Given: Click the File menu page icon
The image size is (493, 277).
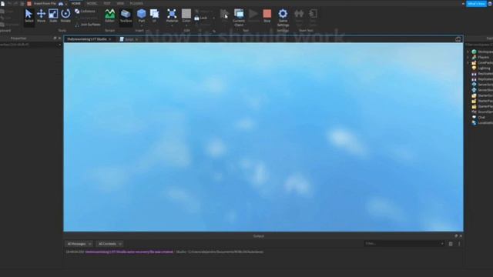Looking at the screenshot, I should pyautogui.click(x=3, y=3).
